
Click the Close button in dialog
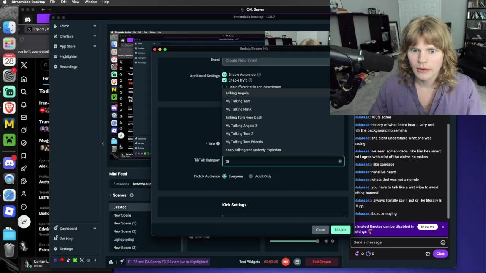click(x=320, y=230)
